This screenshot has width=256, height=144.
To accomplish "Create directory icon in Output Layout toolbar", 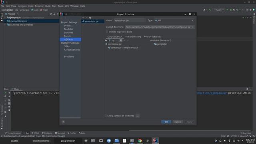I will pos(106,40).
